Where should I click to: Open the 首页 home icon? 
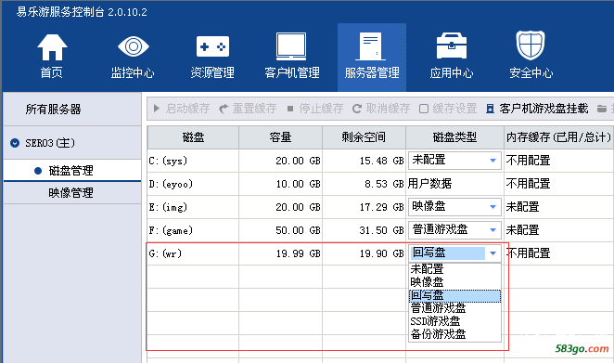pyautogui.click(x=52, y=47)
